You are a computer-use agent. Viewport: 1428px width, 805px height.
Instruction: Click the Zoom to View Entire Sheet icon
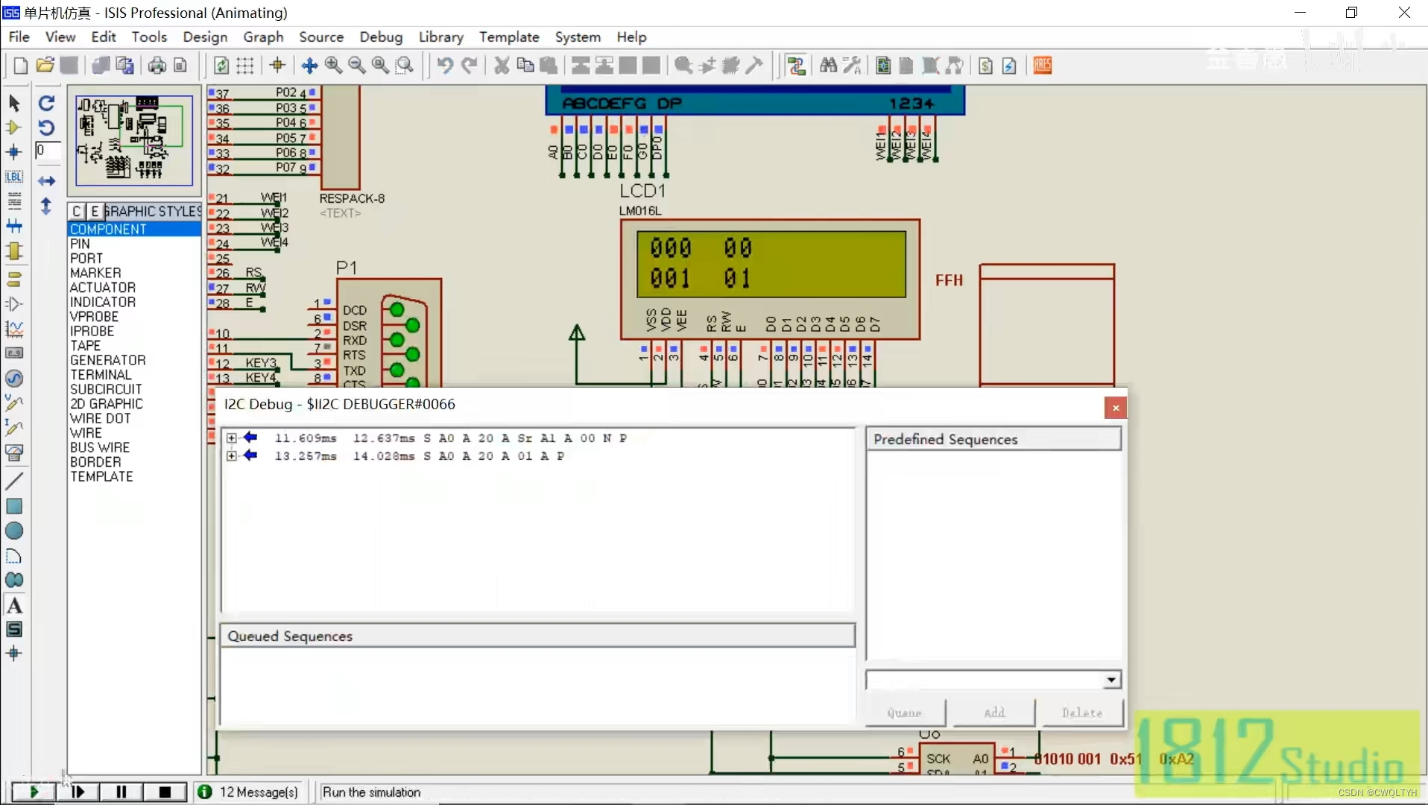(x=381, y=66)
